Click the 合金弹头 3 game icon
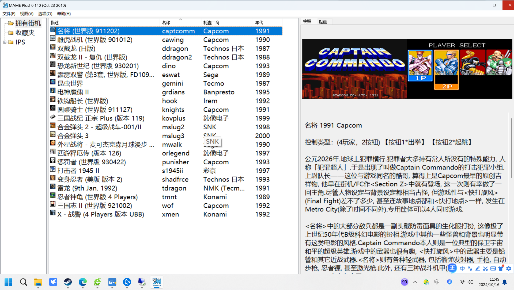514x290 pixels. (53, 134)
